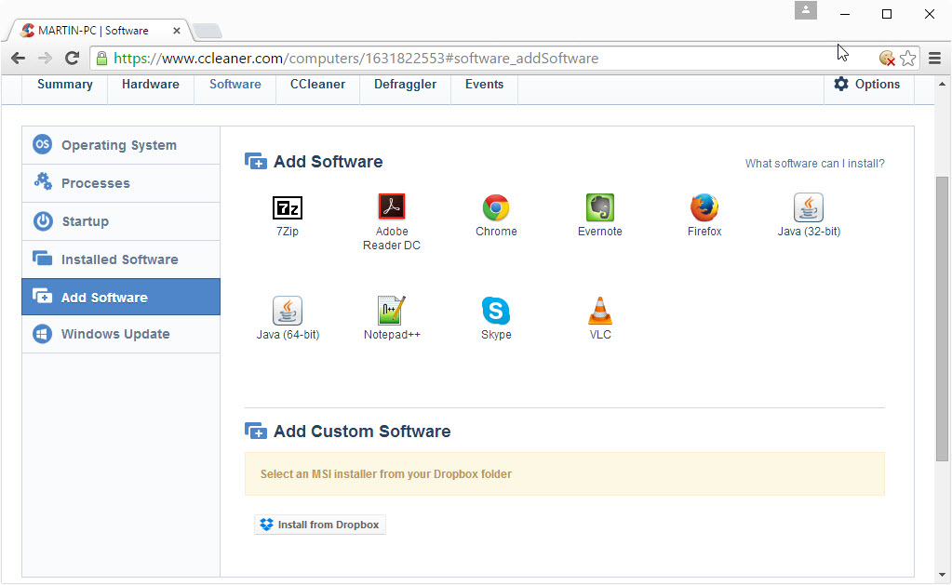Click Install from Dropbox button
Image resolution: width=952 pixels, height=585 pixels.
(320, 525)
